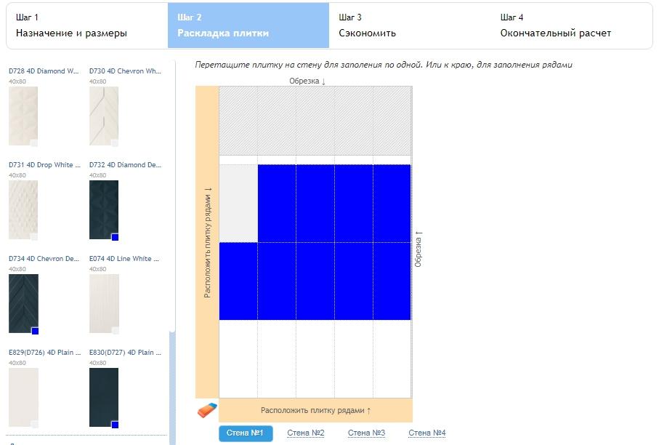Select D732 4D Diamond dark tile image
This screenshot has height=445, width=659.
click(103, 209)
